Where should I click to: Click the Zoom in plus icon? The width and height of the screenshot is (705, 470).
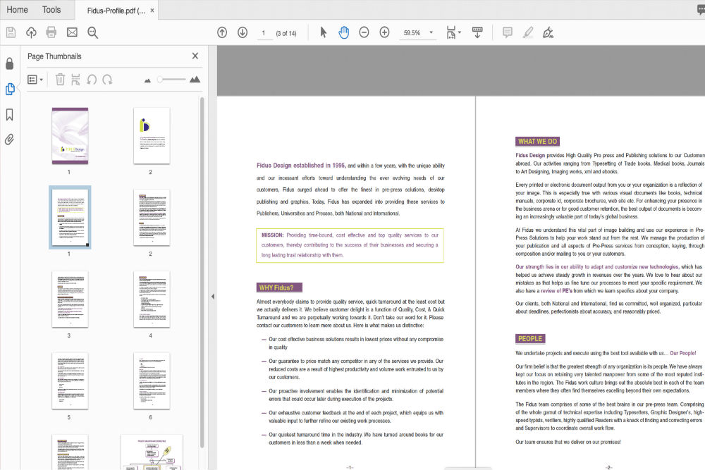click(x=384, y=32)
